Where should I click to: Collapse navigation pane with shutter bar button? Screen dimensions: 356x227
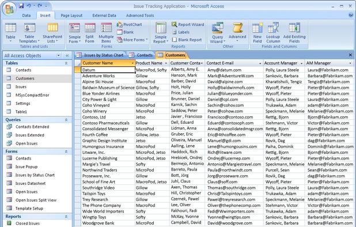pos(67,55)
